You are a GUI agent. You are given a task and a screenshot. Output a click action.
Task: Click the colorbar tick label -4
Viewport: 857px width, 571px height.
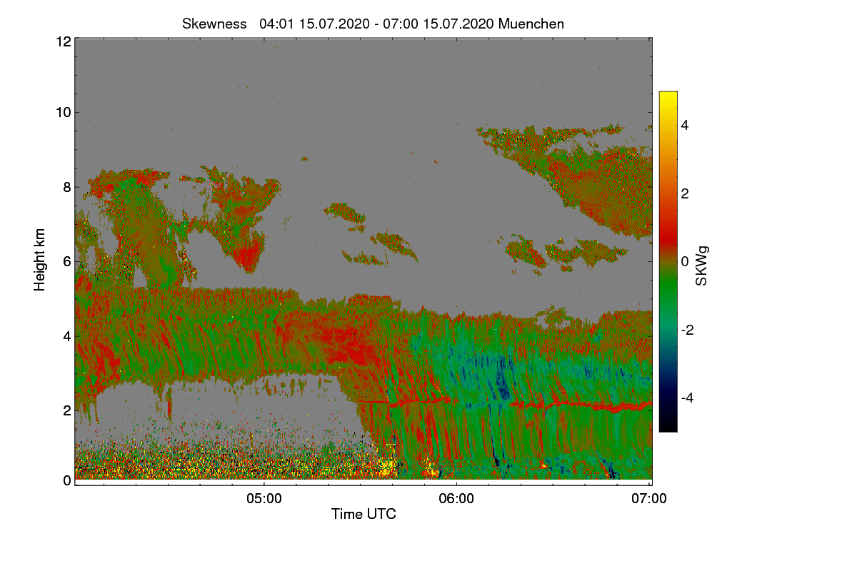tap(688, 398)
